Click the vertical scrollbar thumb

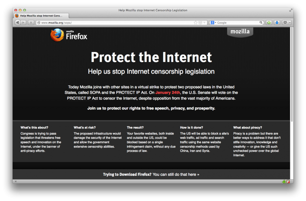tap(292, 75)
